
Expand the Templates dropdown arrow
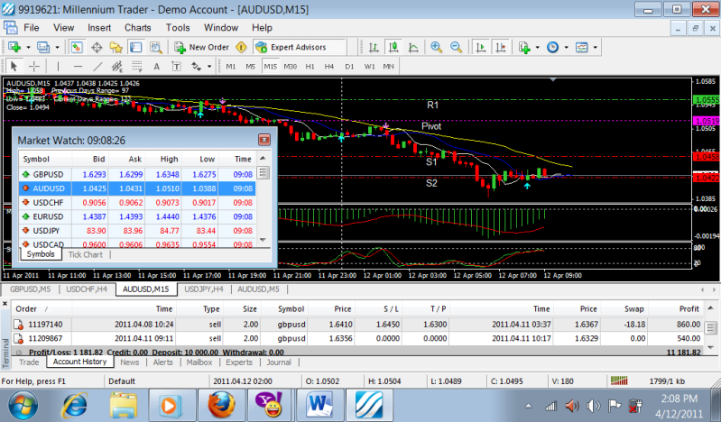pyautogui.click(x=595, y=48)
